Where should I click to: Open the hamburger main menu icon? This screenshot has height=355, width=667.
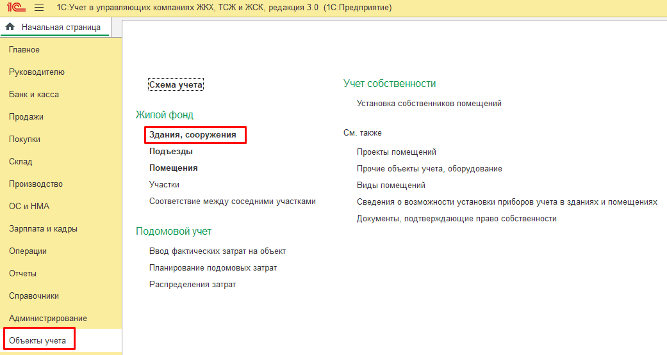(39, 8)
